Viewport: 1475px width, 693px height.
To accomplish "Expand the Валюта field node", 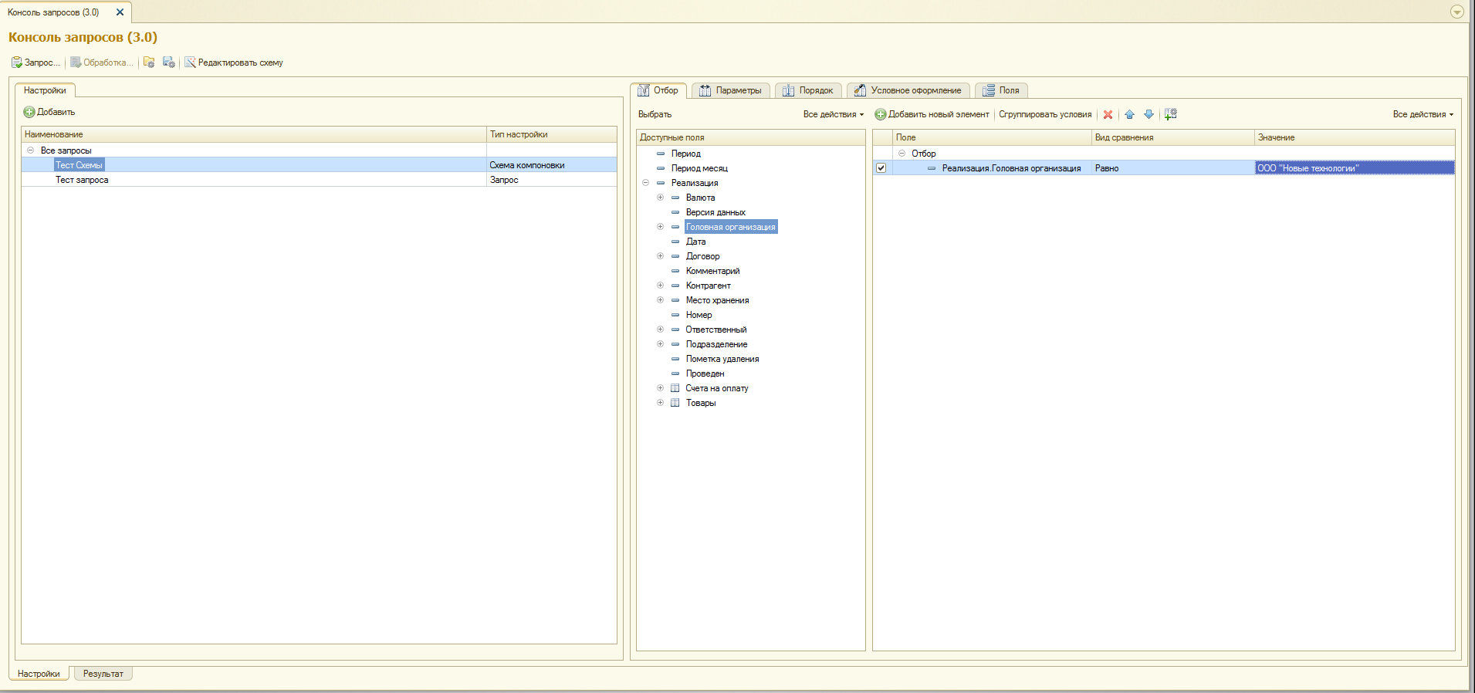I will 661,198.
